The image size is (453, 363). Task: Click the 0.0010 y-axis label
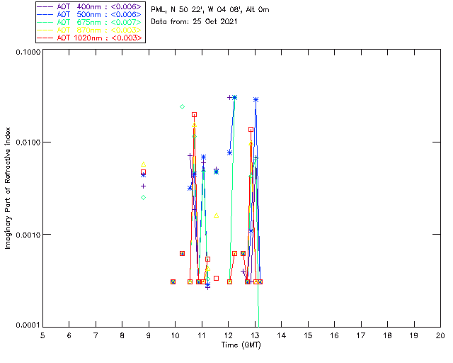click(x=28, y=235)
